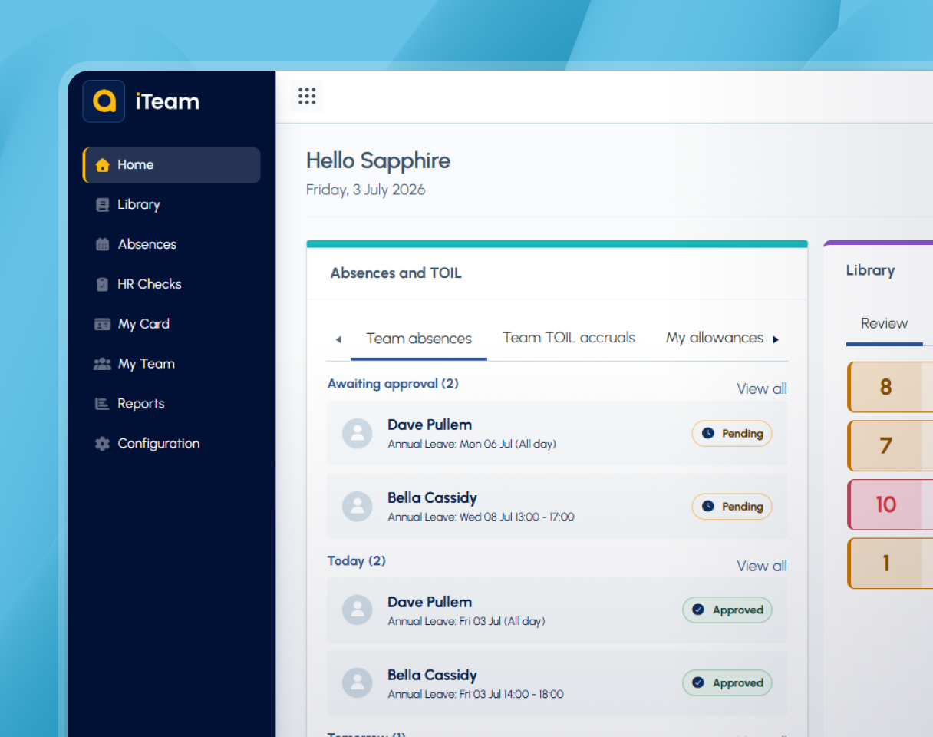The height and width of the screenshot is (737, 933).
Task: Switch to the My allowances tab
Action: click(x=714, y=338)
